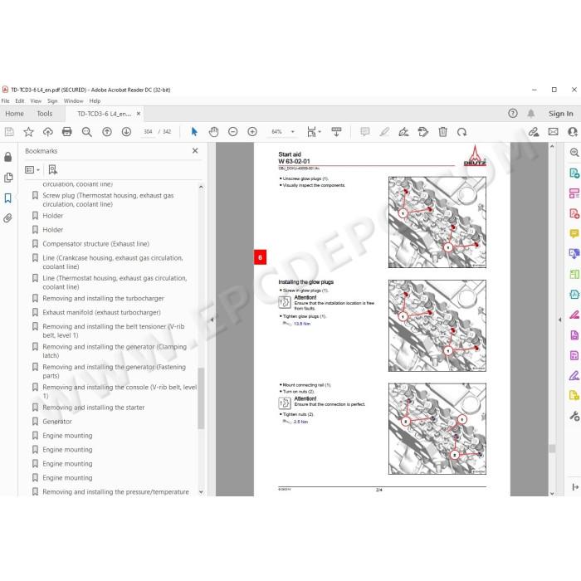Click the Sign document pen icon
581x581 pixels.
click(403, 132)
